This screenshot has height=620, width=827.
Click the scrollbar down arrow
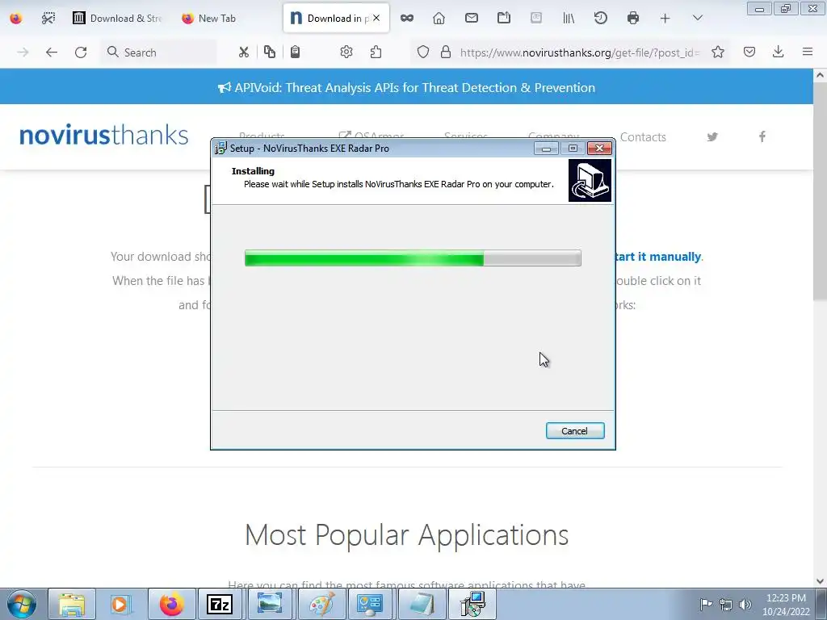point(820,581)
